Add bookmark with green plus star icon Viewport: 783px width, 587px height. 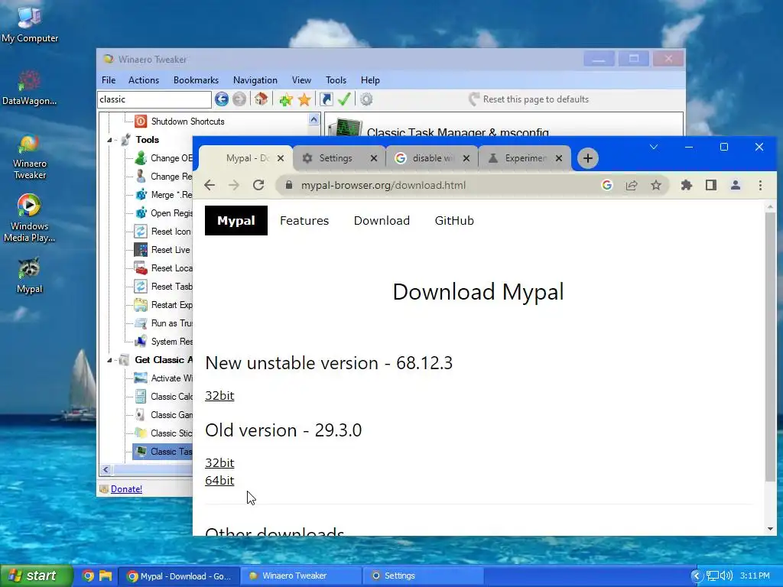click(x=286, y=99)
